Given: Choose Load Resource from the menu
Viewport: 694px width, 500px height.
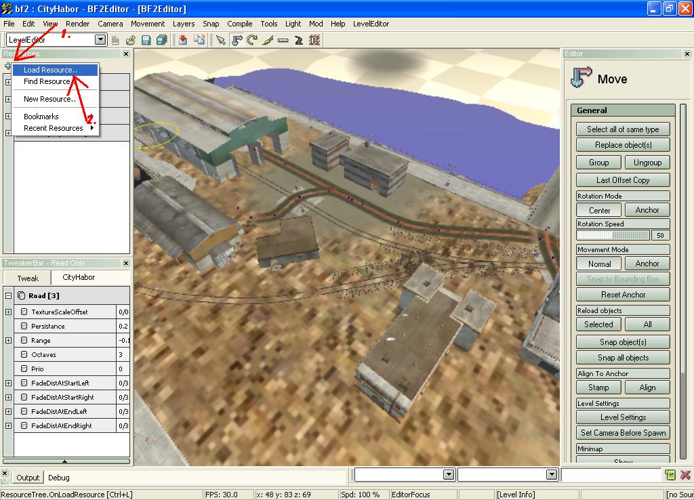Looking at the screenshot, I should (x=56, y=70).
